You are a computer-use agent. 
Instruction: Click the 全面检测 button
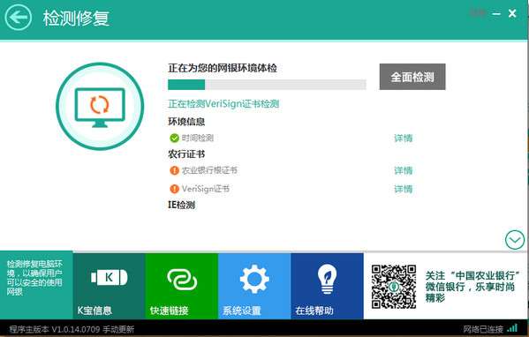[412, 77]
